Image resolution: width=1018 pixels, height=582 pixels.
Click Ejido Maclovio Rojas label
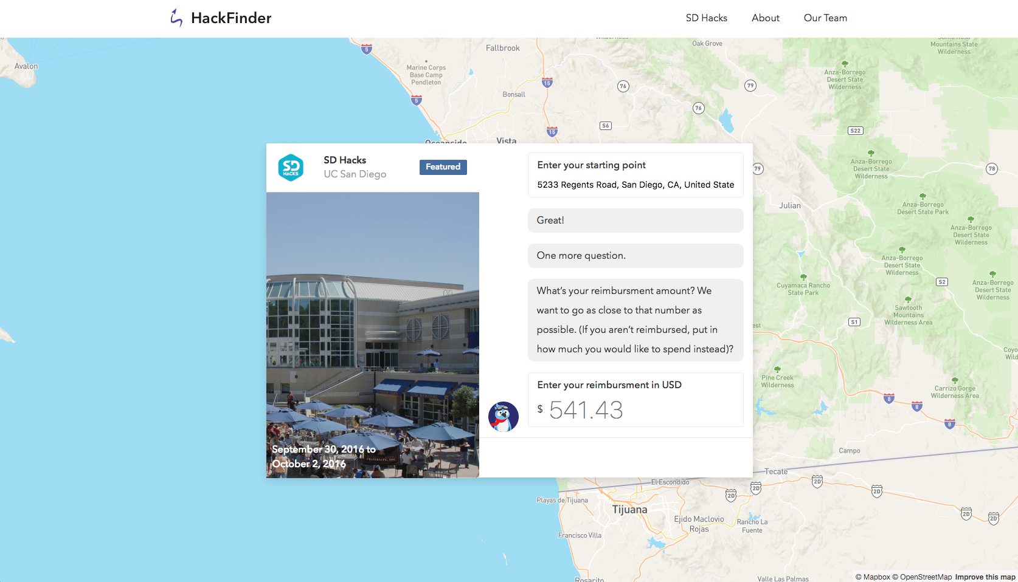tap(699, 524)
